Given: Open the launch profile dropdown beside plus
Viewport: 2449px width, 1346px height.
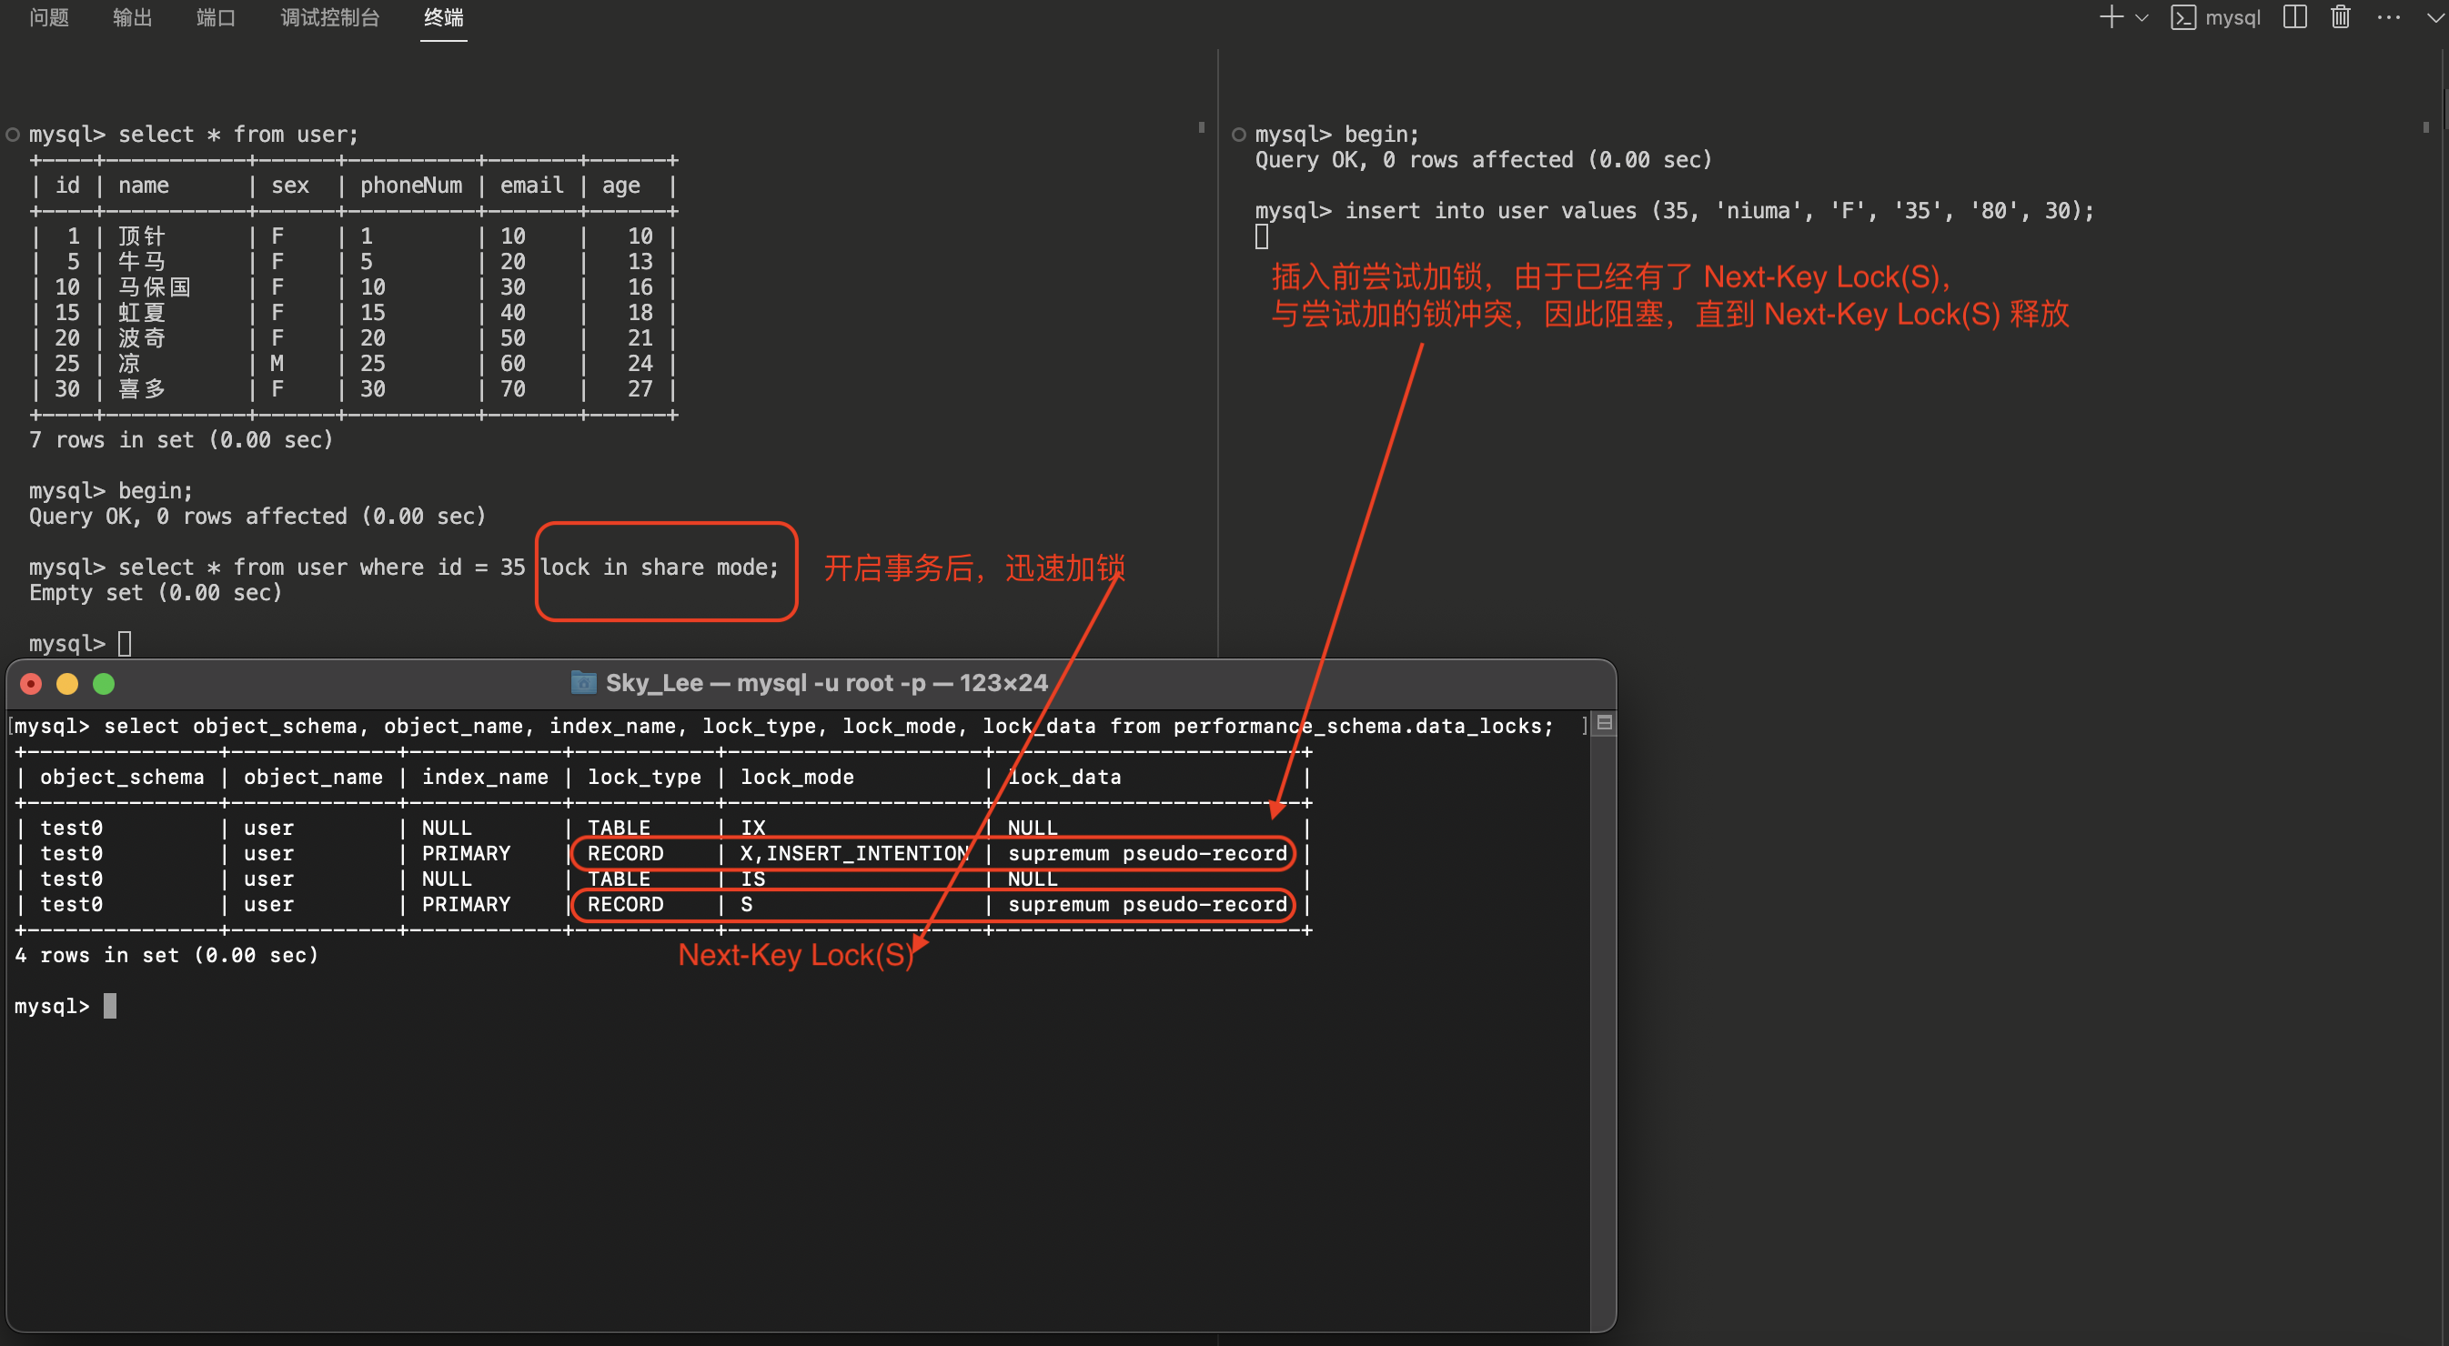Looking at the screenshot, I should coord(2142,17).
